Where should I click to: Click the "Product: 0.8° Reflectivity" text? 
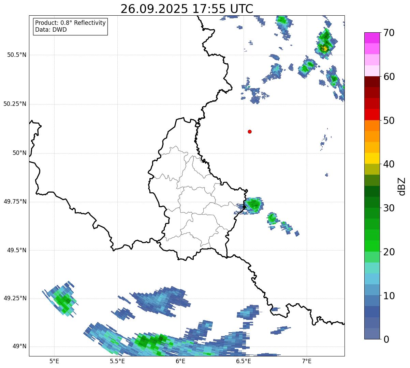click(71, 23)
